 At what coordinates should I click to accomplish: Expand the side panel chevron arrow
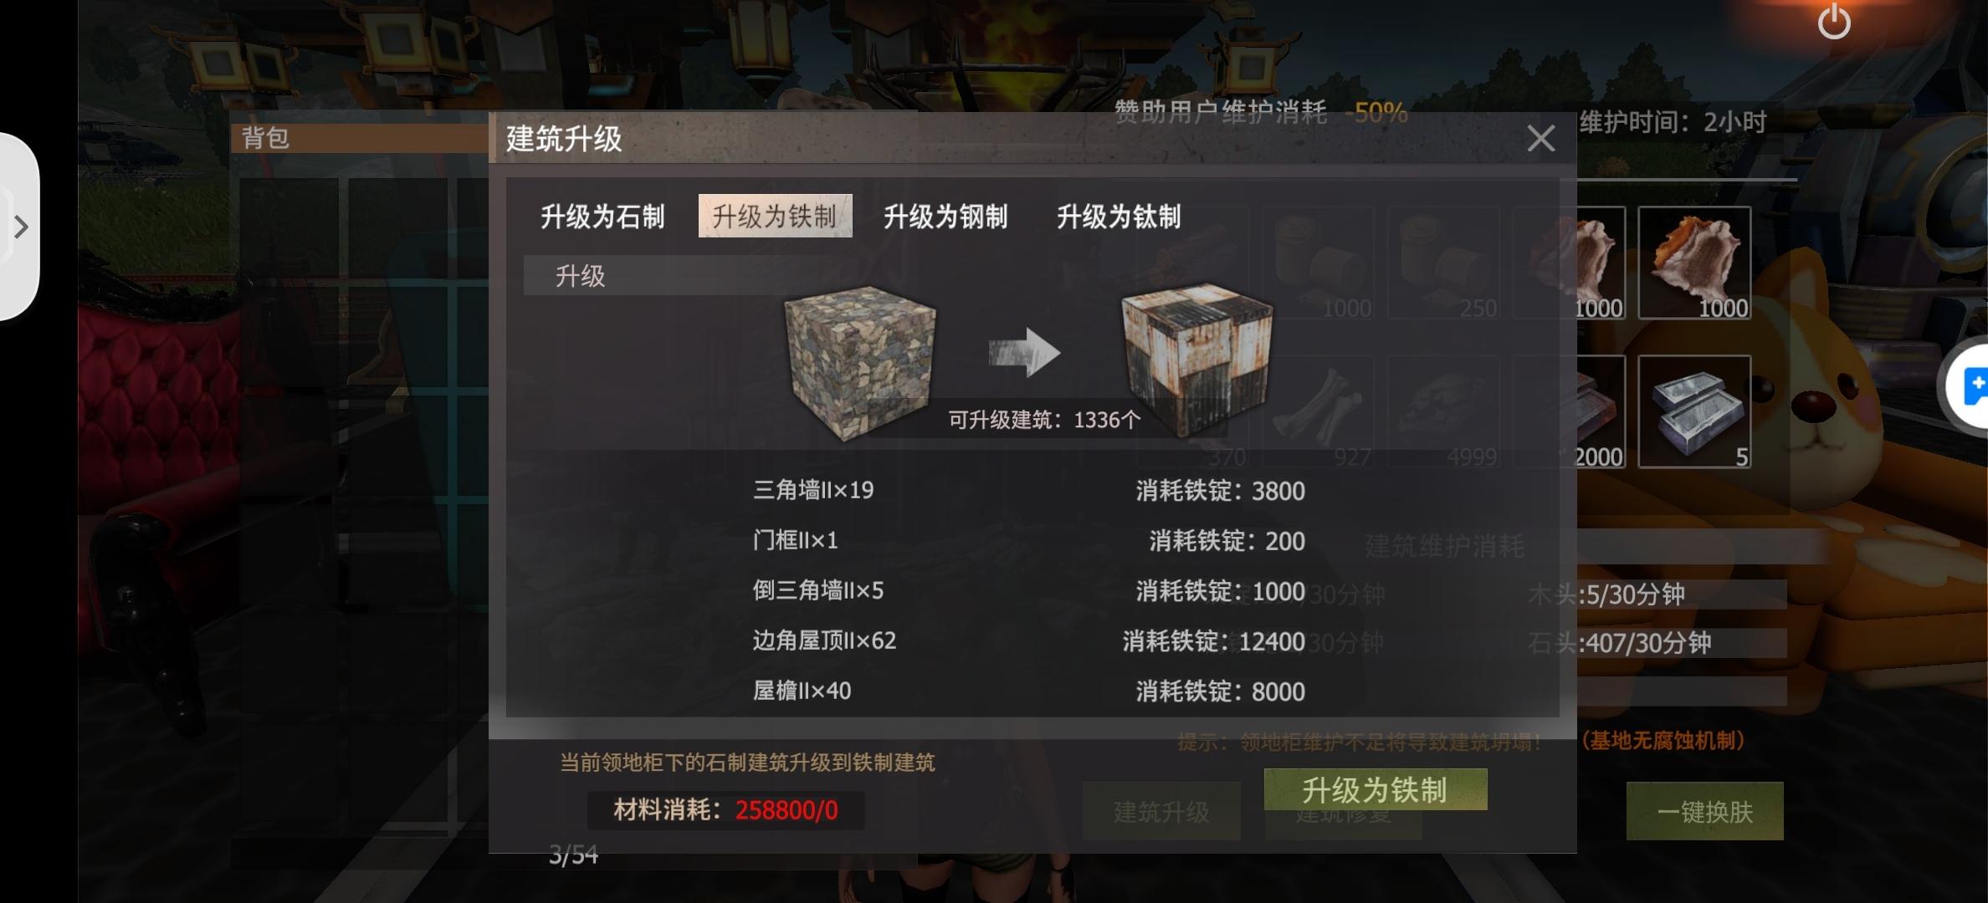click(21, 227)
